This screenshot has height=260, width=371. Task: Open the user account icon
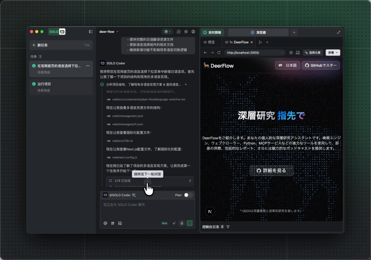[x=193, y=32]
